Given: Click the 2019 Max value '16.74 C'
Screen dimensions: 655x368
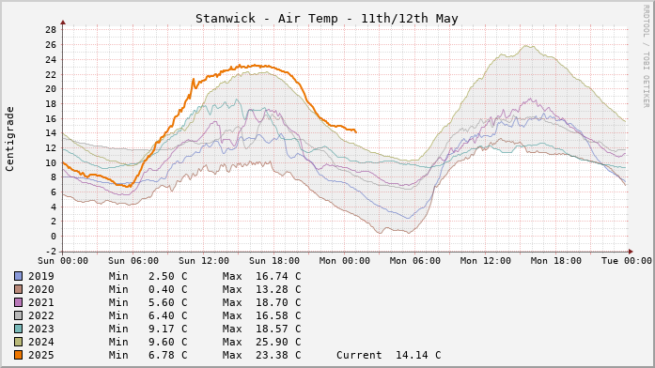Looking at the screenshot, I should point(278,276).
